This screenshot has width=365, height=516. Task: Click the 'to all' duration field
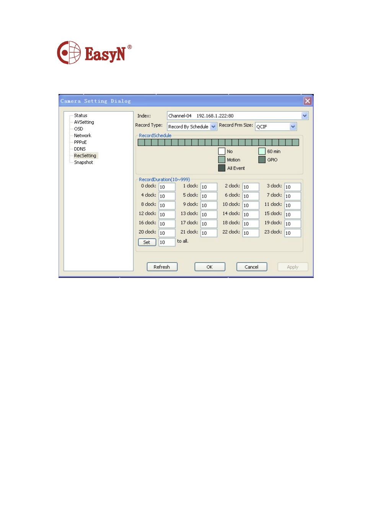click(167, 242)
